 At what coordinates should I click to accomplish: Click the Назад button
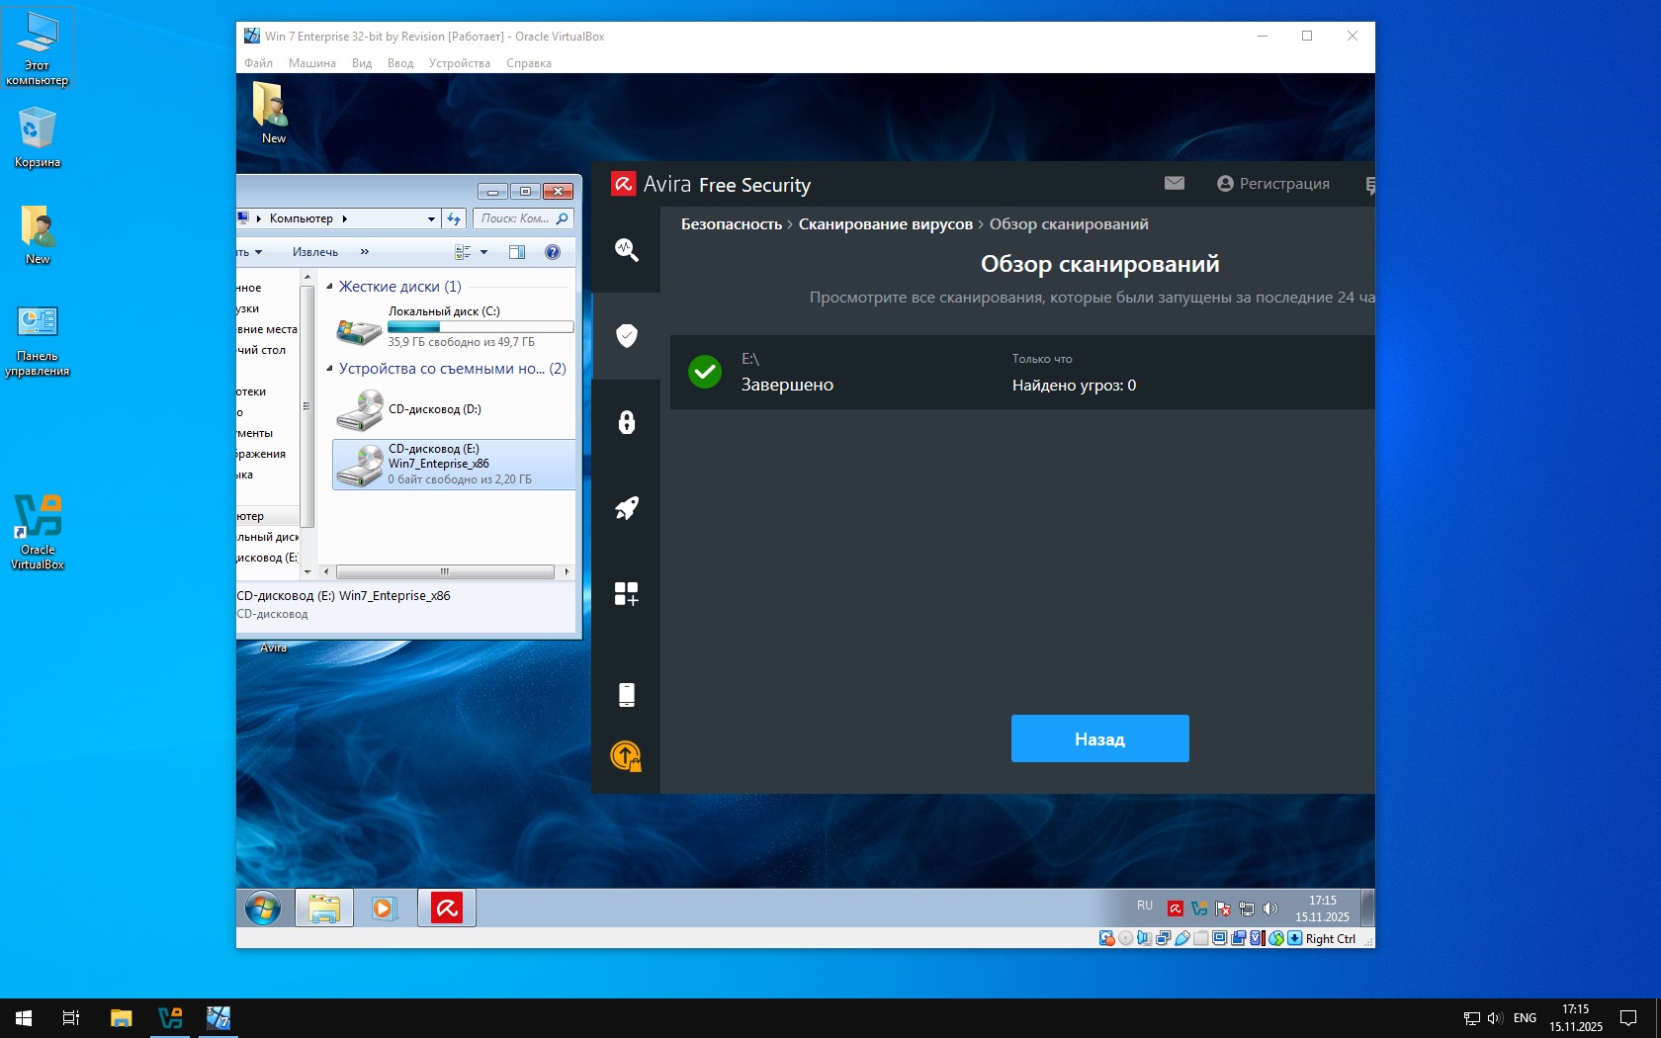tap(1099, 738)
